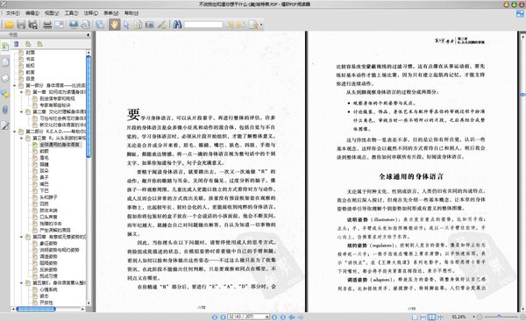Collapse the 第二章 bookmark node
The height and width of the screenshot is (321, 526).
[x=21, y=111]
